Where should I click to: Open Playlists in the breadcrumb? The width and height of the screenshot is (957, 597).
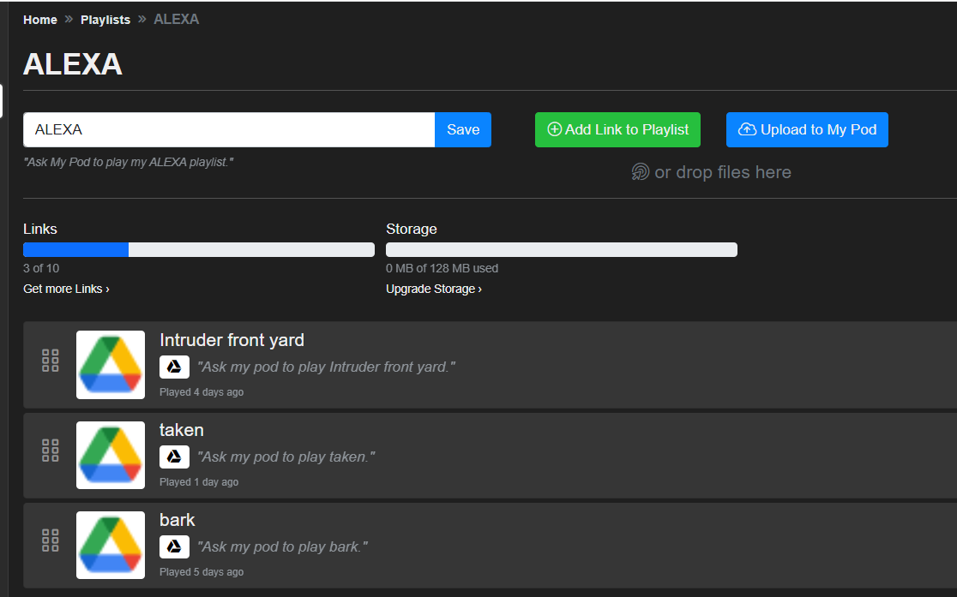pos(105,20)
